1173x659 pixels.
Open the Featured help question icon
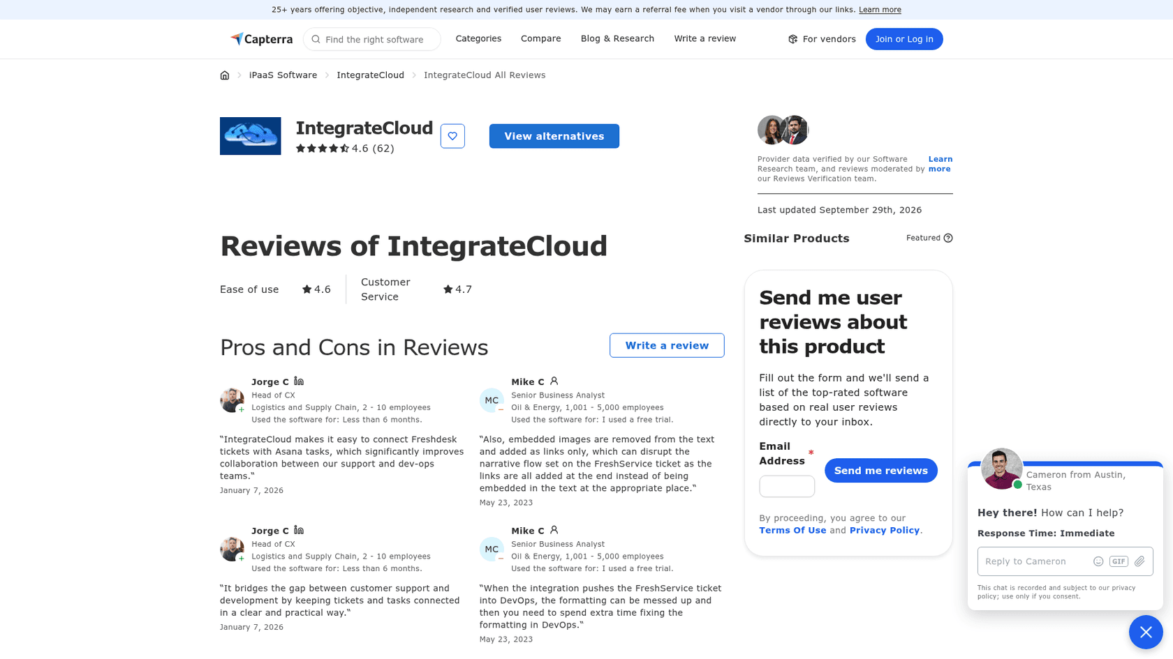[948, 238]
